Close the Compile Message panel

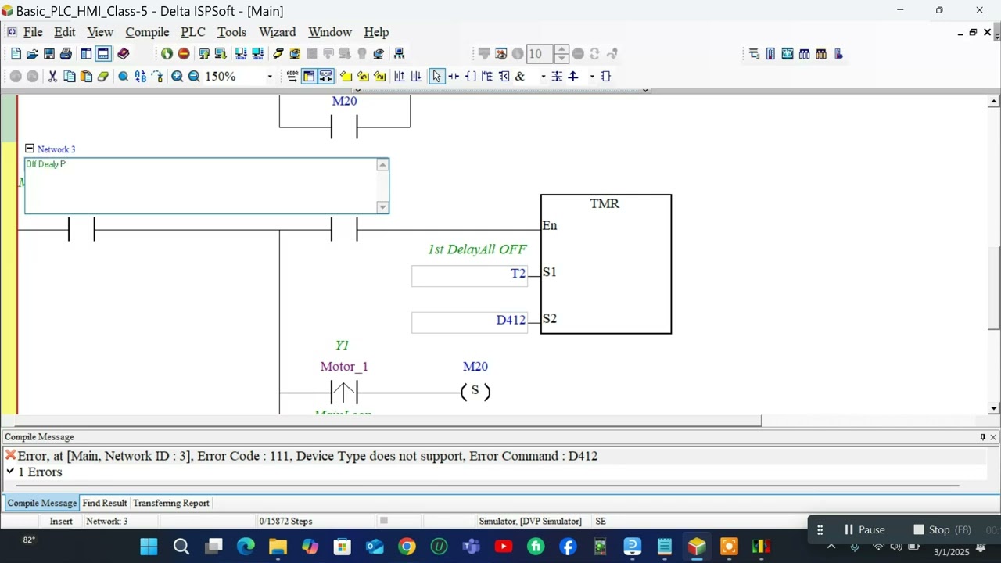(x=993, y=437)
